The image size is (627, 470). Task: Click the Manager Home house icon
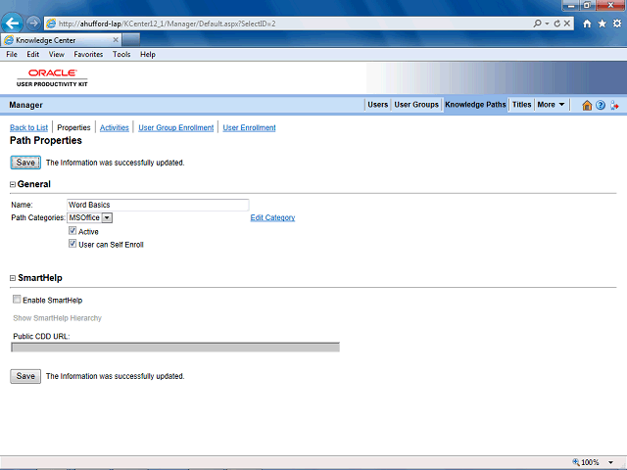(x=587, y=105)
